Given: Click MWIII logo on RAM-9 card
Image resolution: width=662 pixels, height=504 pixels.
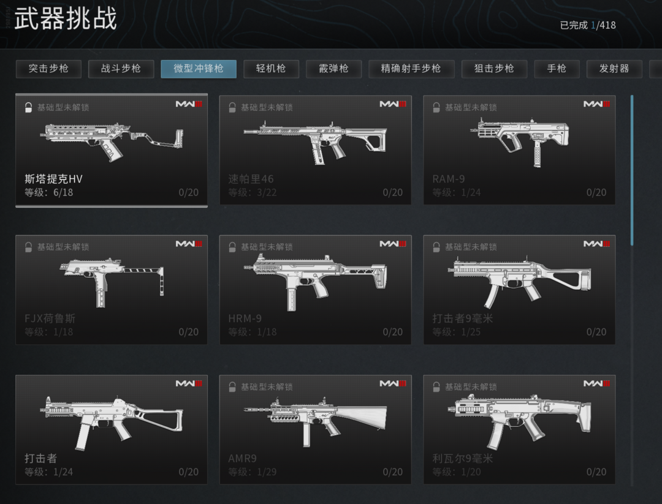Looking at the screenshot, I should click(596, 103).
